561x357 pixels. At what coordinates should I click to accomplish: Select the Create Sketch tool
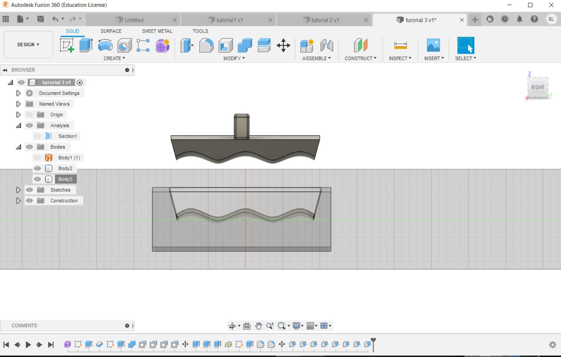pyautogui.click(x=67, y=45)
